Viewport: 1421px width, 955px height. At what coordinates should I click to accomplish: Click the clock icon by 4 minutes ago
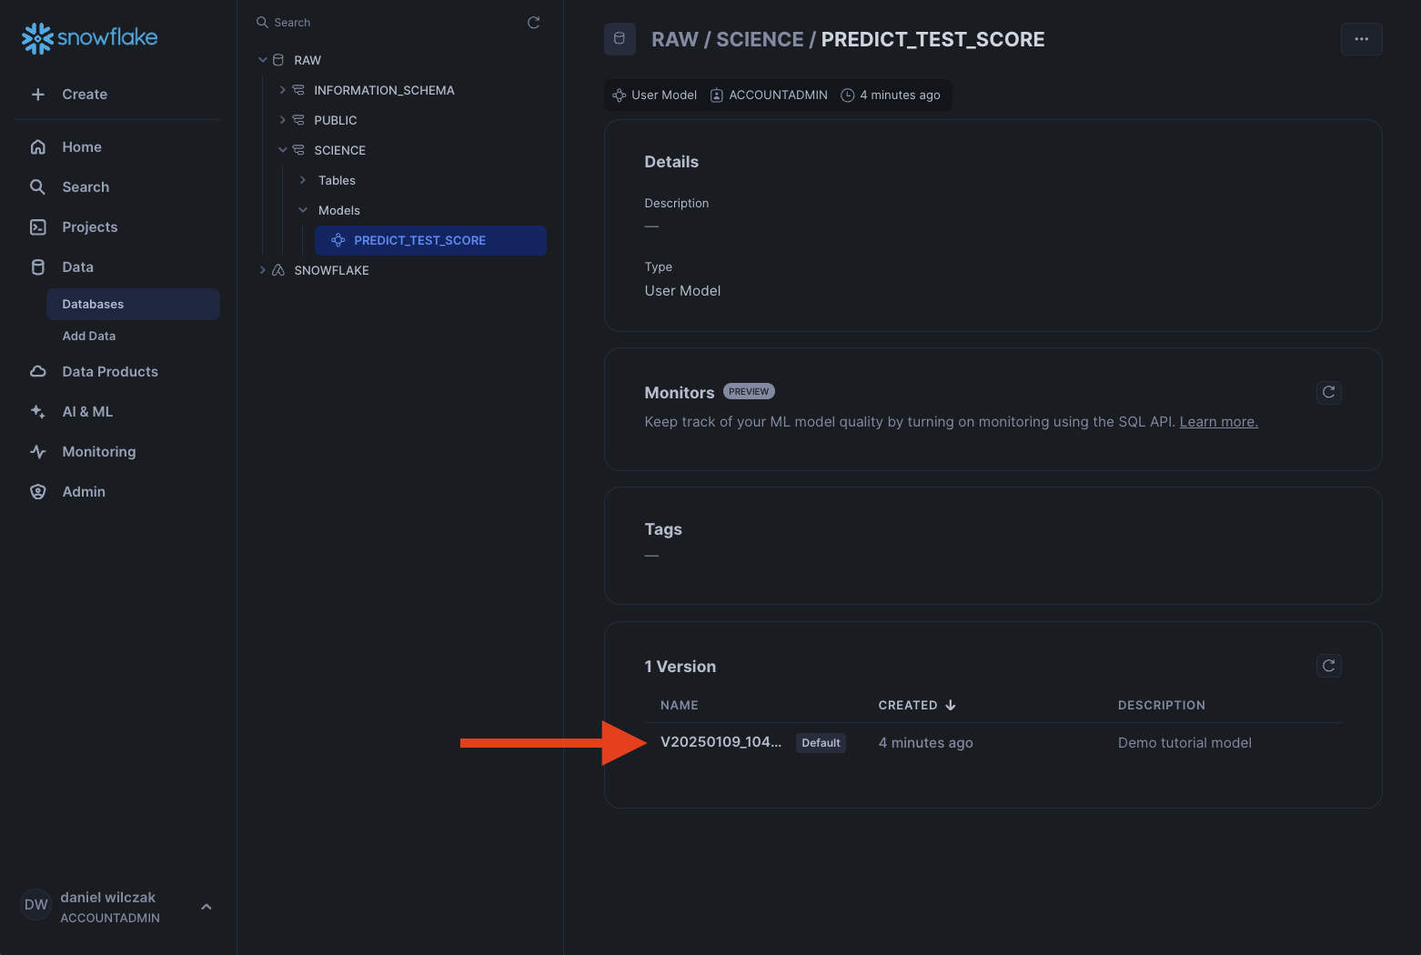[x=848, y=95]
